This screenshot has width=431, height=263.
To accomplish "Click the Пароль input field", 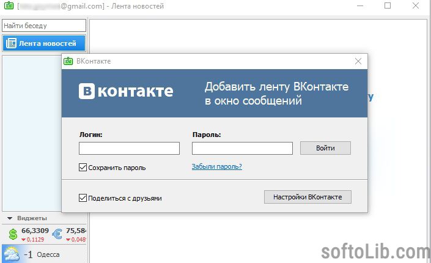I will pos(242,148).
